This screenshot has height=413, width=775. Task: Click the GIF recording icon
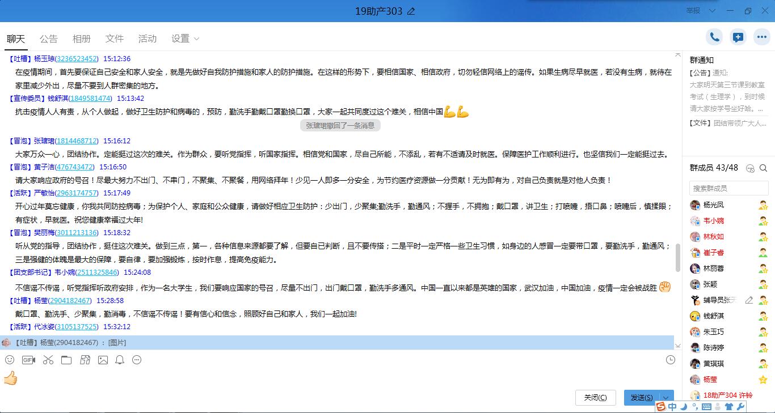(x=28, y=360)
